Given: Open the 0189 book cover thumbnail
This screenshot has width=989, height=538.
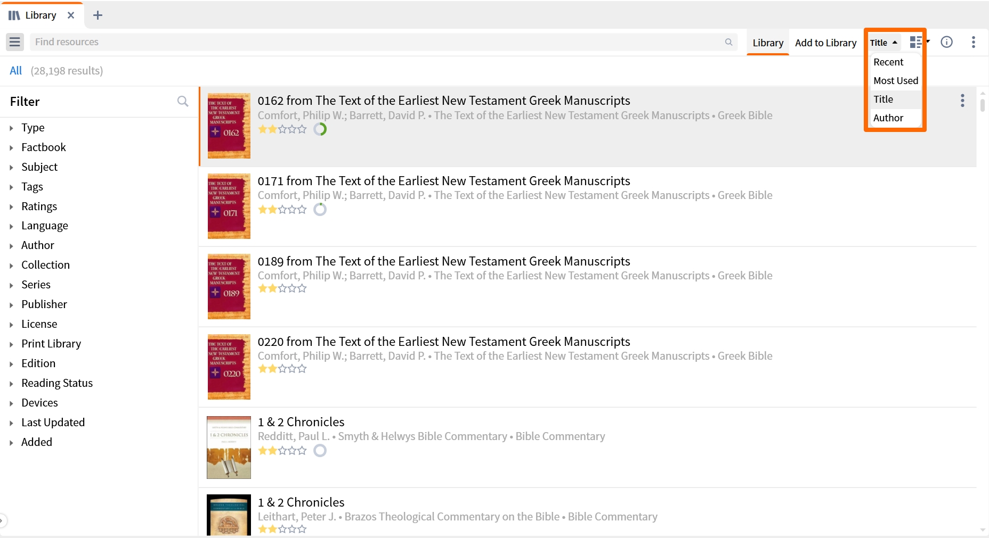Looking at the screenshot, I should point(229,287).
